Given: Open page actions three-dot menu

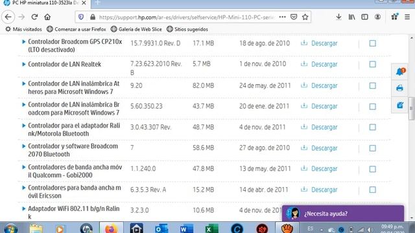Looking at the screenshot, I should point(283,17).
